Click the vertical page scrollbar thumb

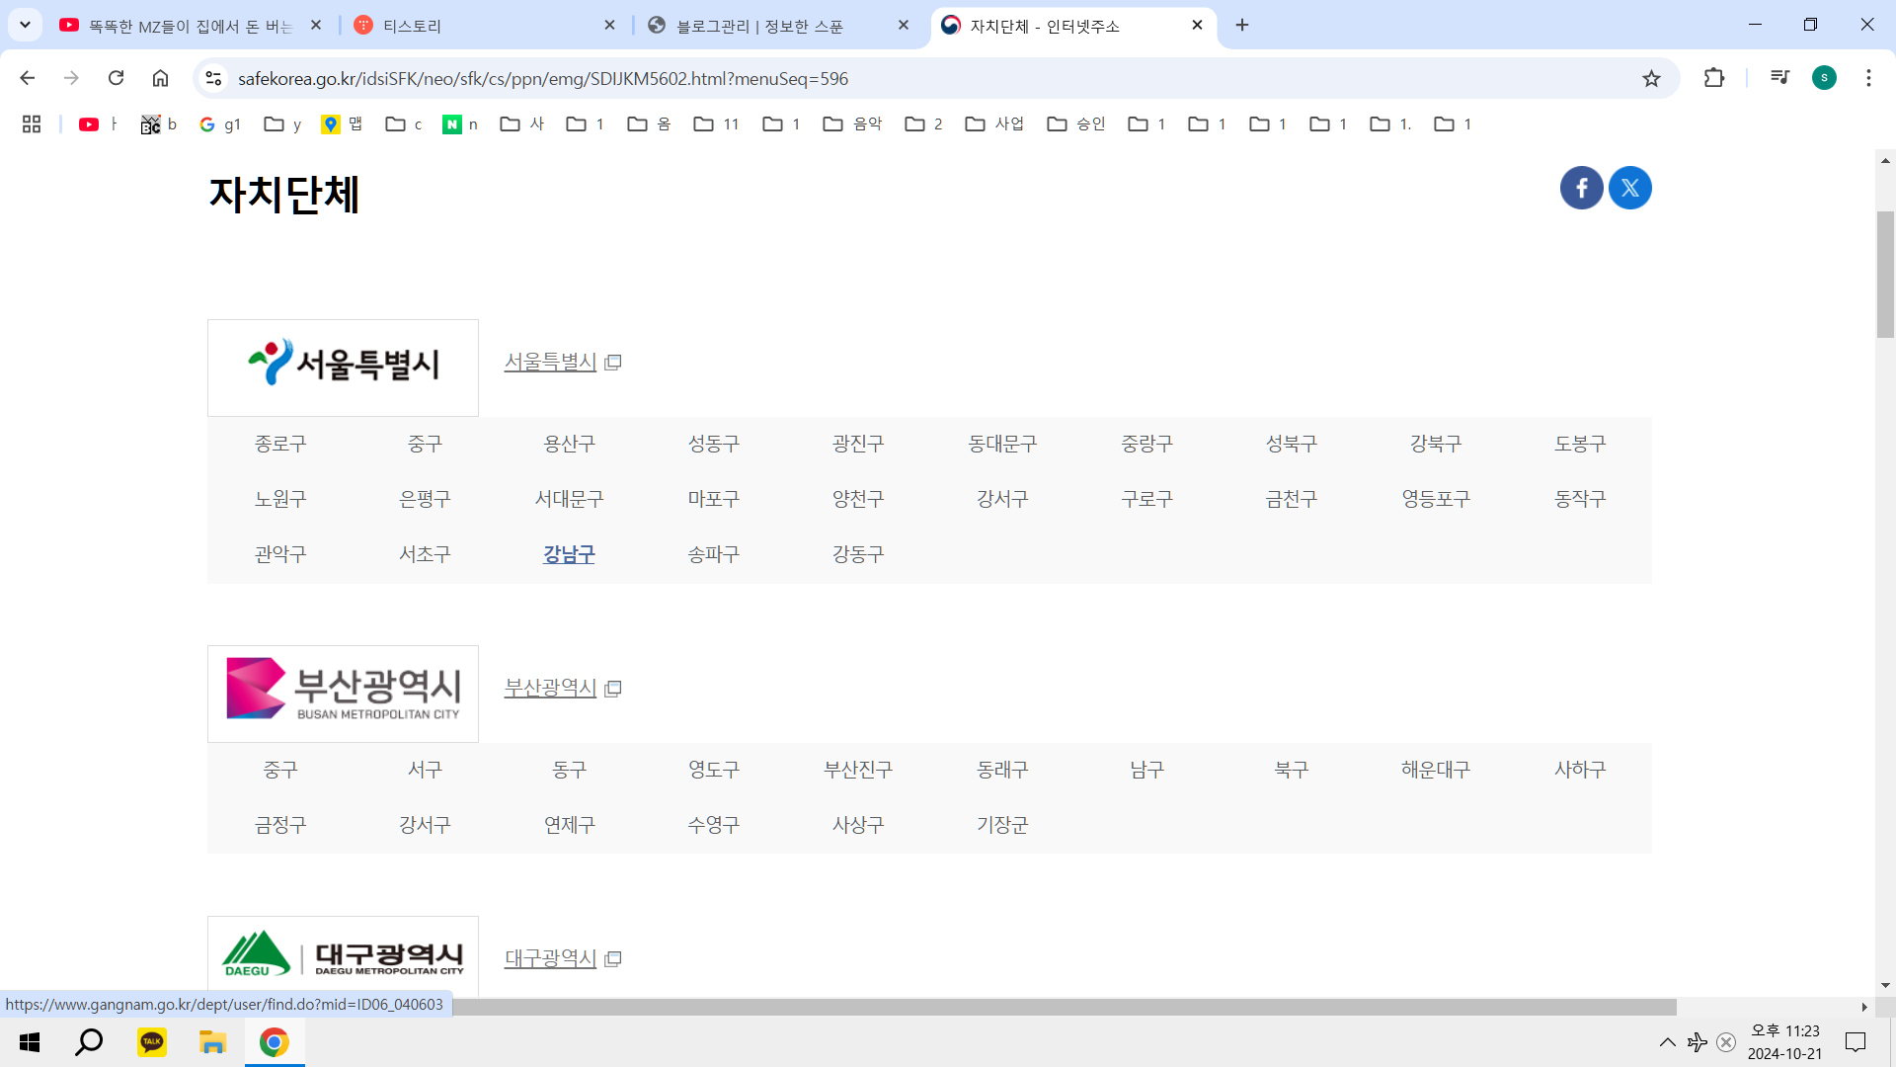point(1885,275)
